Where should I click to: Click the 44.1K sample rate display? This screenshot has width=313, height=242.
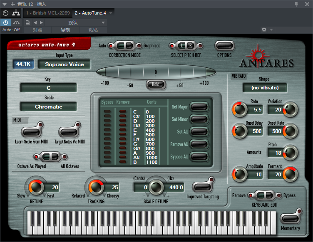pos(23,64)
